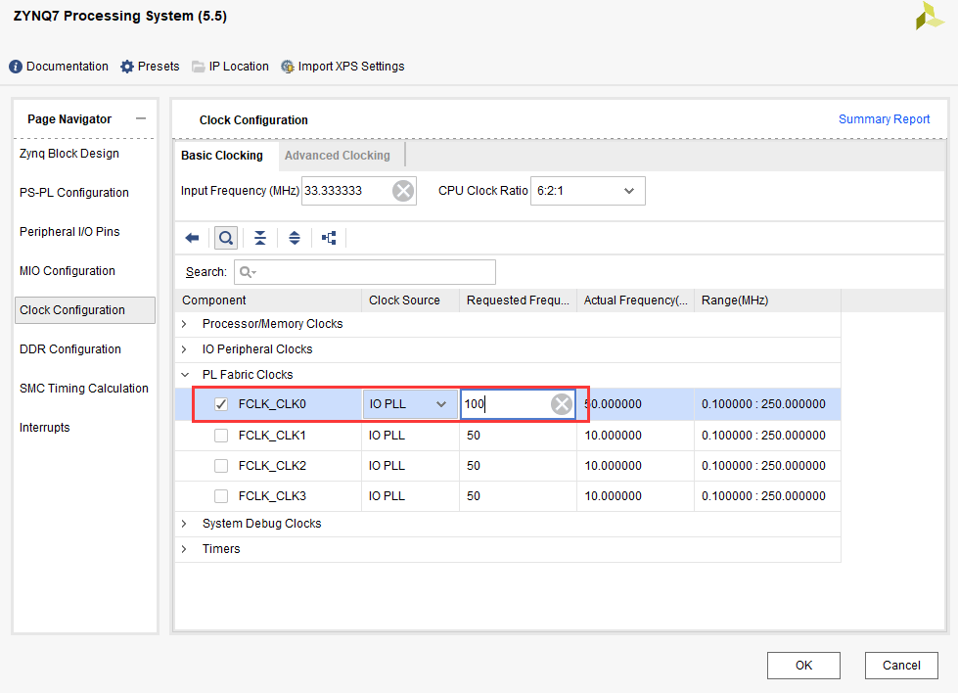Switch to the Advanced Clocking tab
The image size is (958, 693).
point(338,156)
